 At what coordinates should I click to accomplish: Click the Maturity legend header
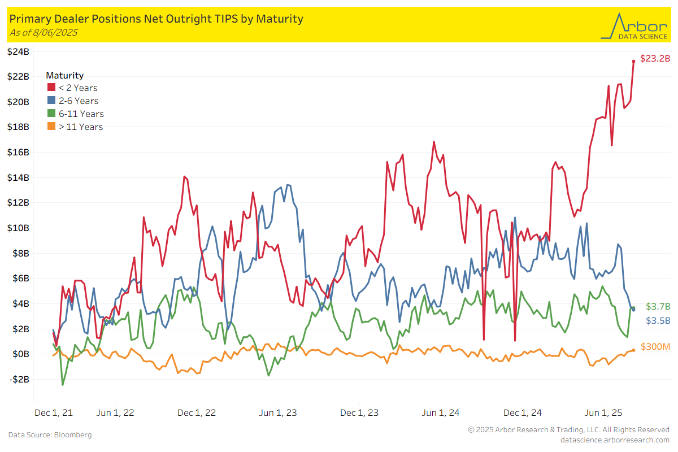pos(64,75)
